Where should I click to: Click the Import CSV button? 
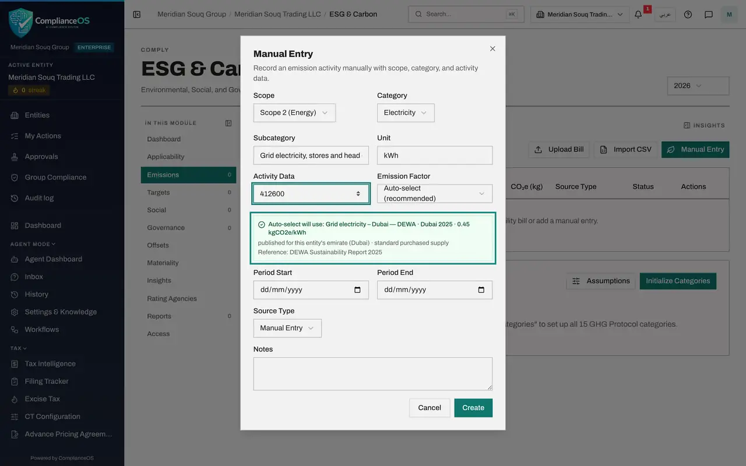626,149
